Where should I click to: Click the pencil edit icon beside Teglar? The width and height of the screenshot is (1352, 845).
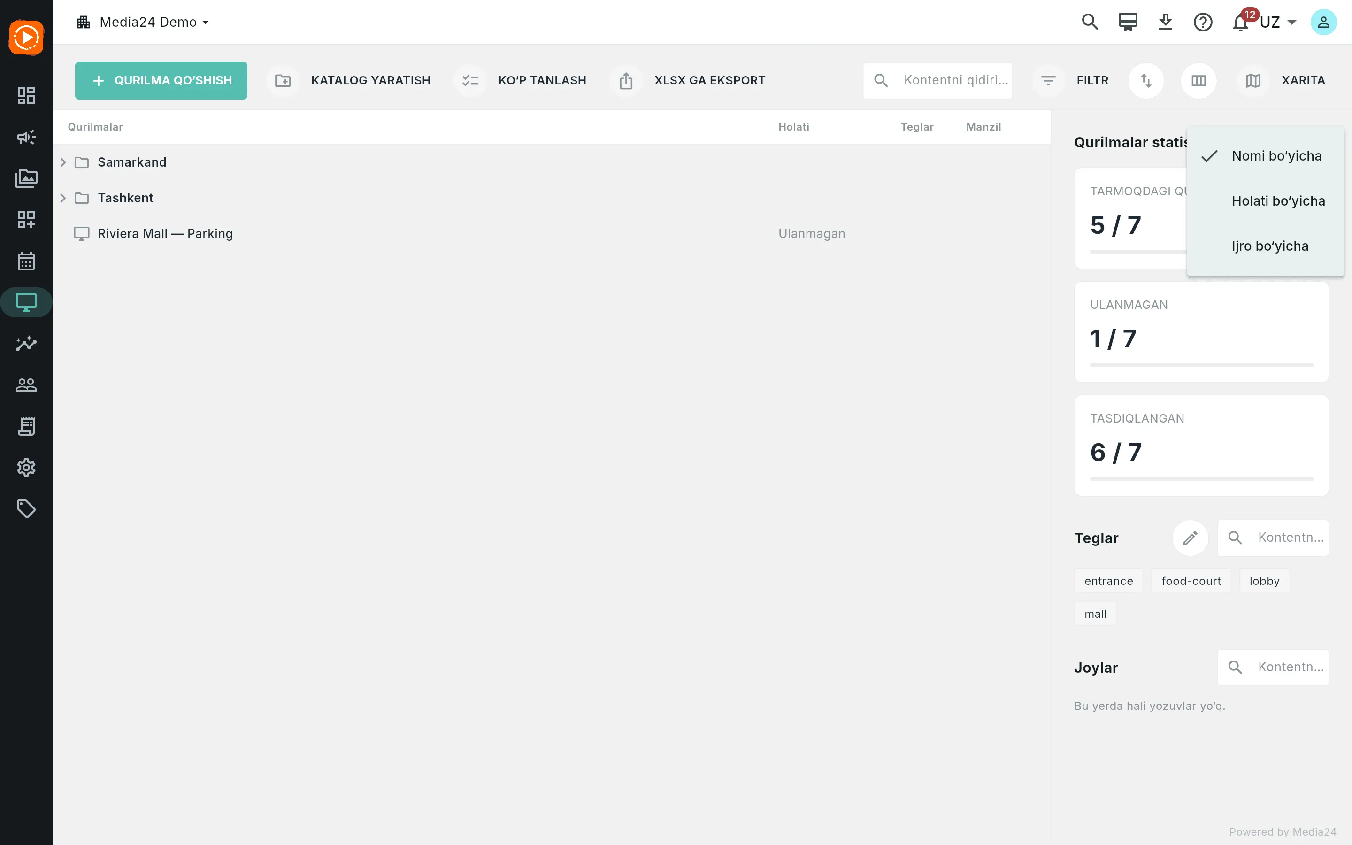tap(1190, 538)
